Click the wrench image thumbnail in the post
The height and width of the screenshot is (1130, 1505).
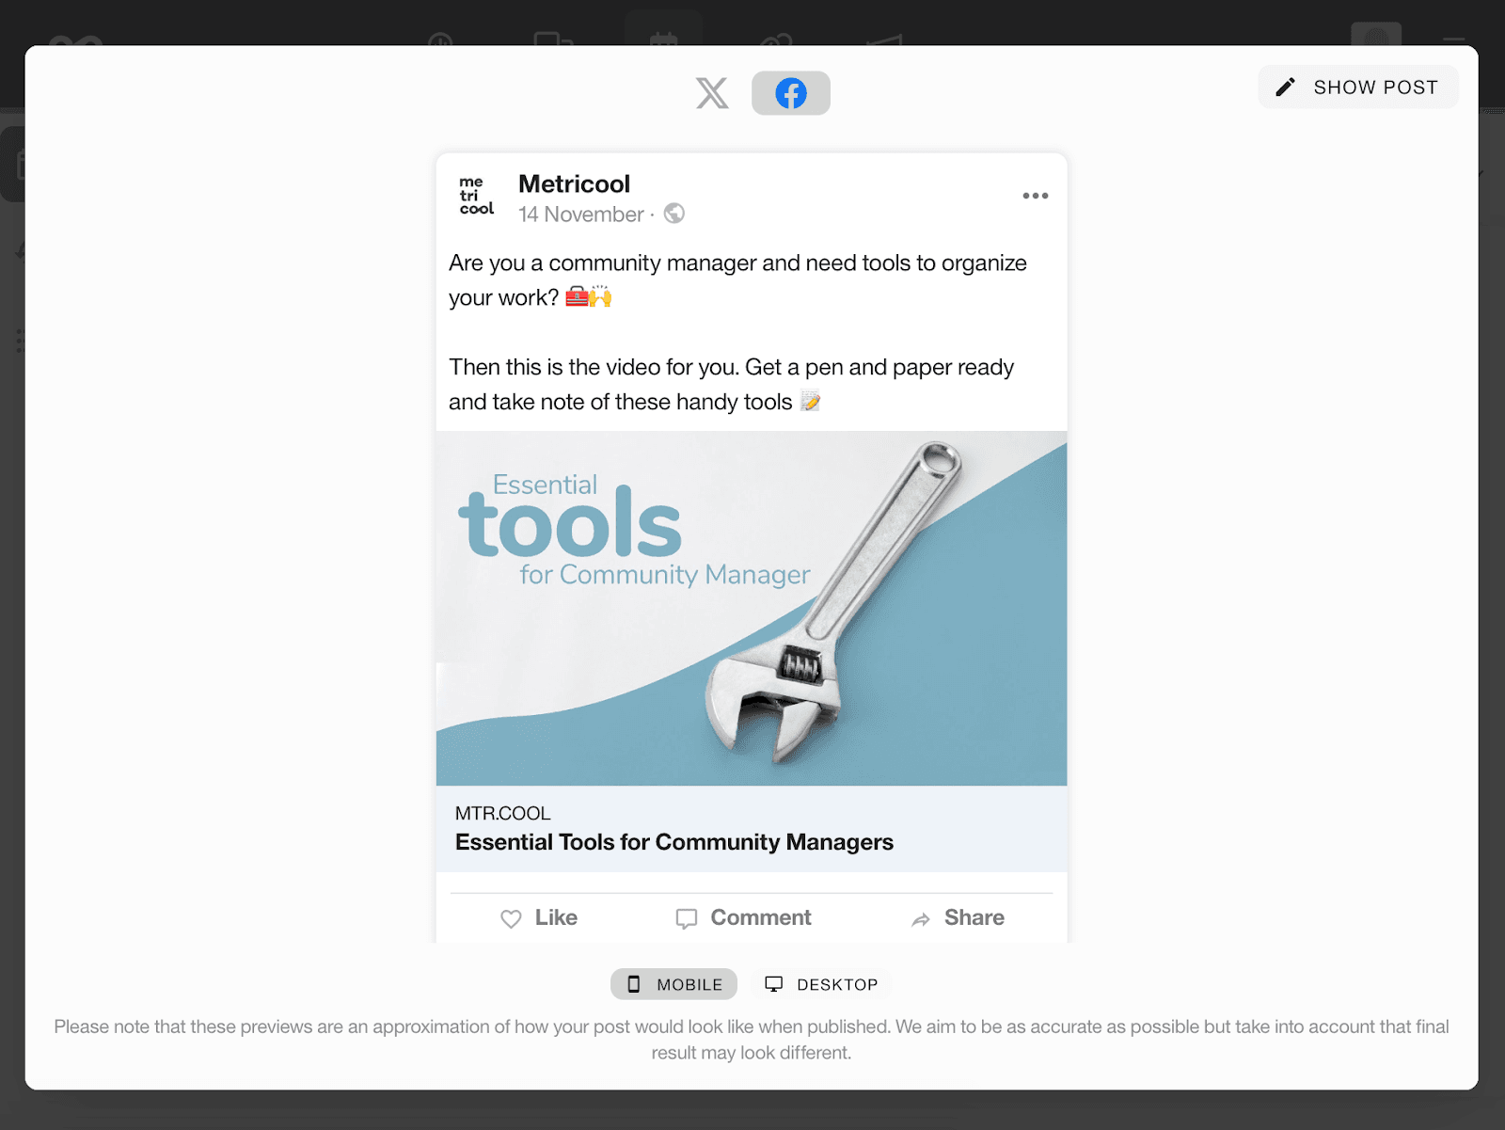pos(751,607)
